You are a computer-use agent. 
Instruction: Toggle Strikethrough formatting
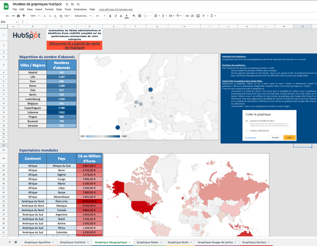121,16
